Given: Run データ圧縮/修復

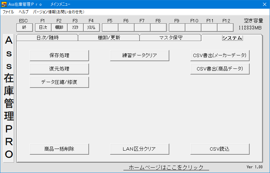Looking at the screenshot, I should [59, 82].
